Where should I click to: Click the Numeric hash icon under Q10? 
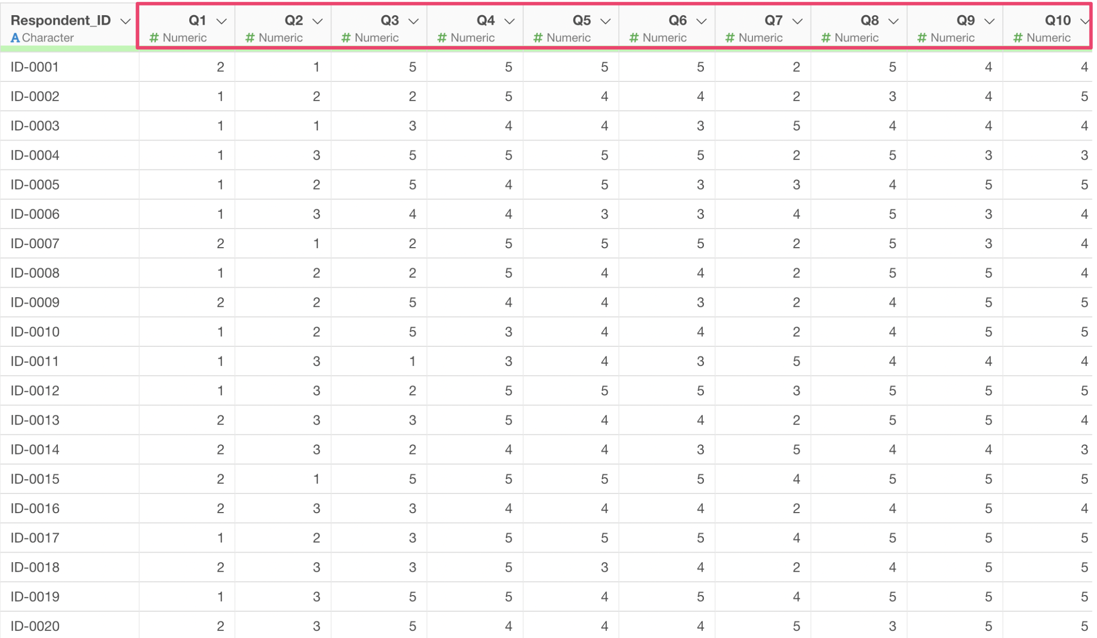[x=1018, y=38]
